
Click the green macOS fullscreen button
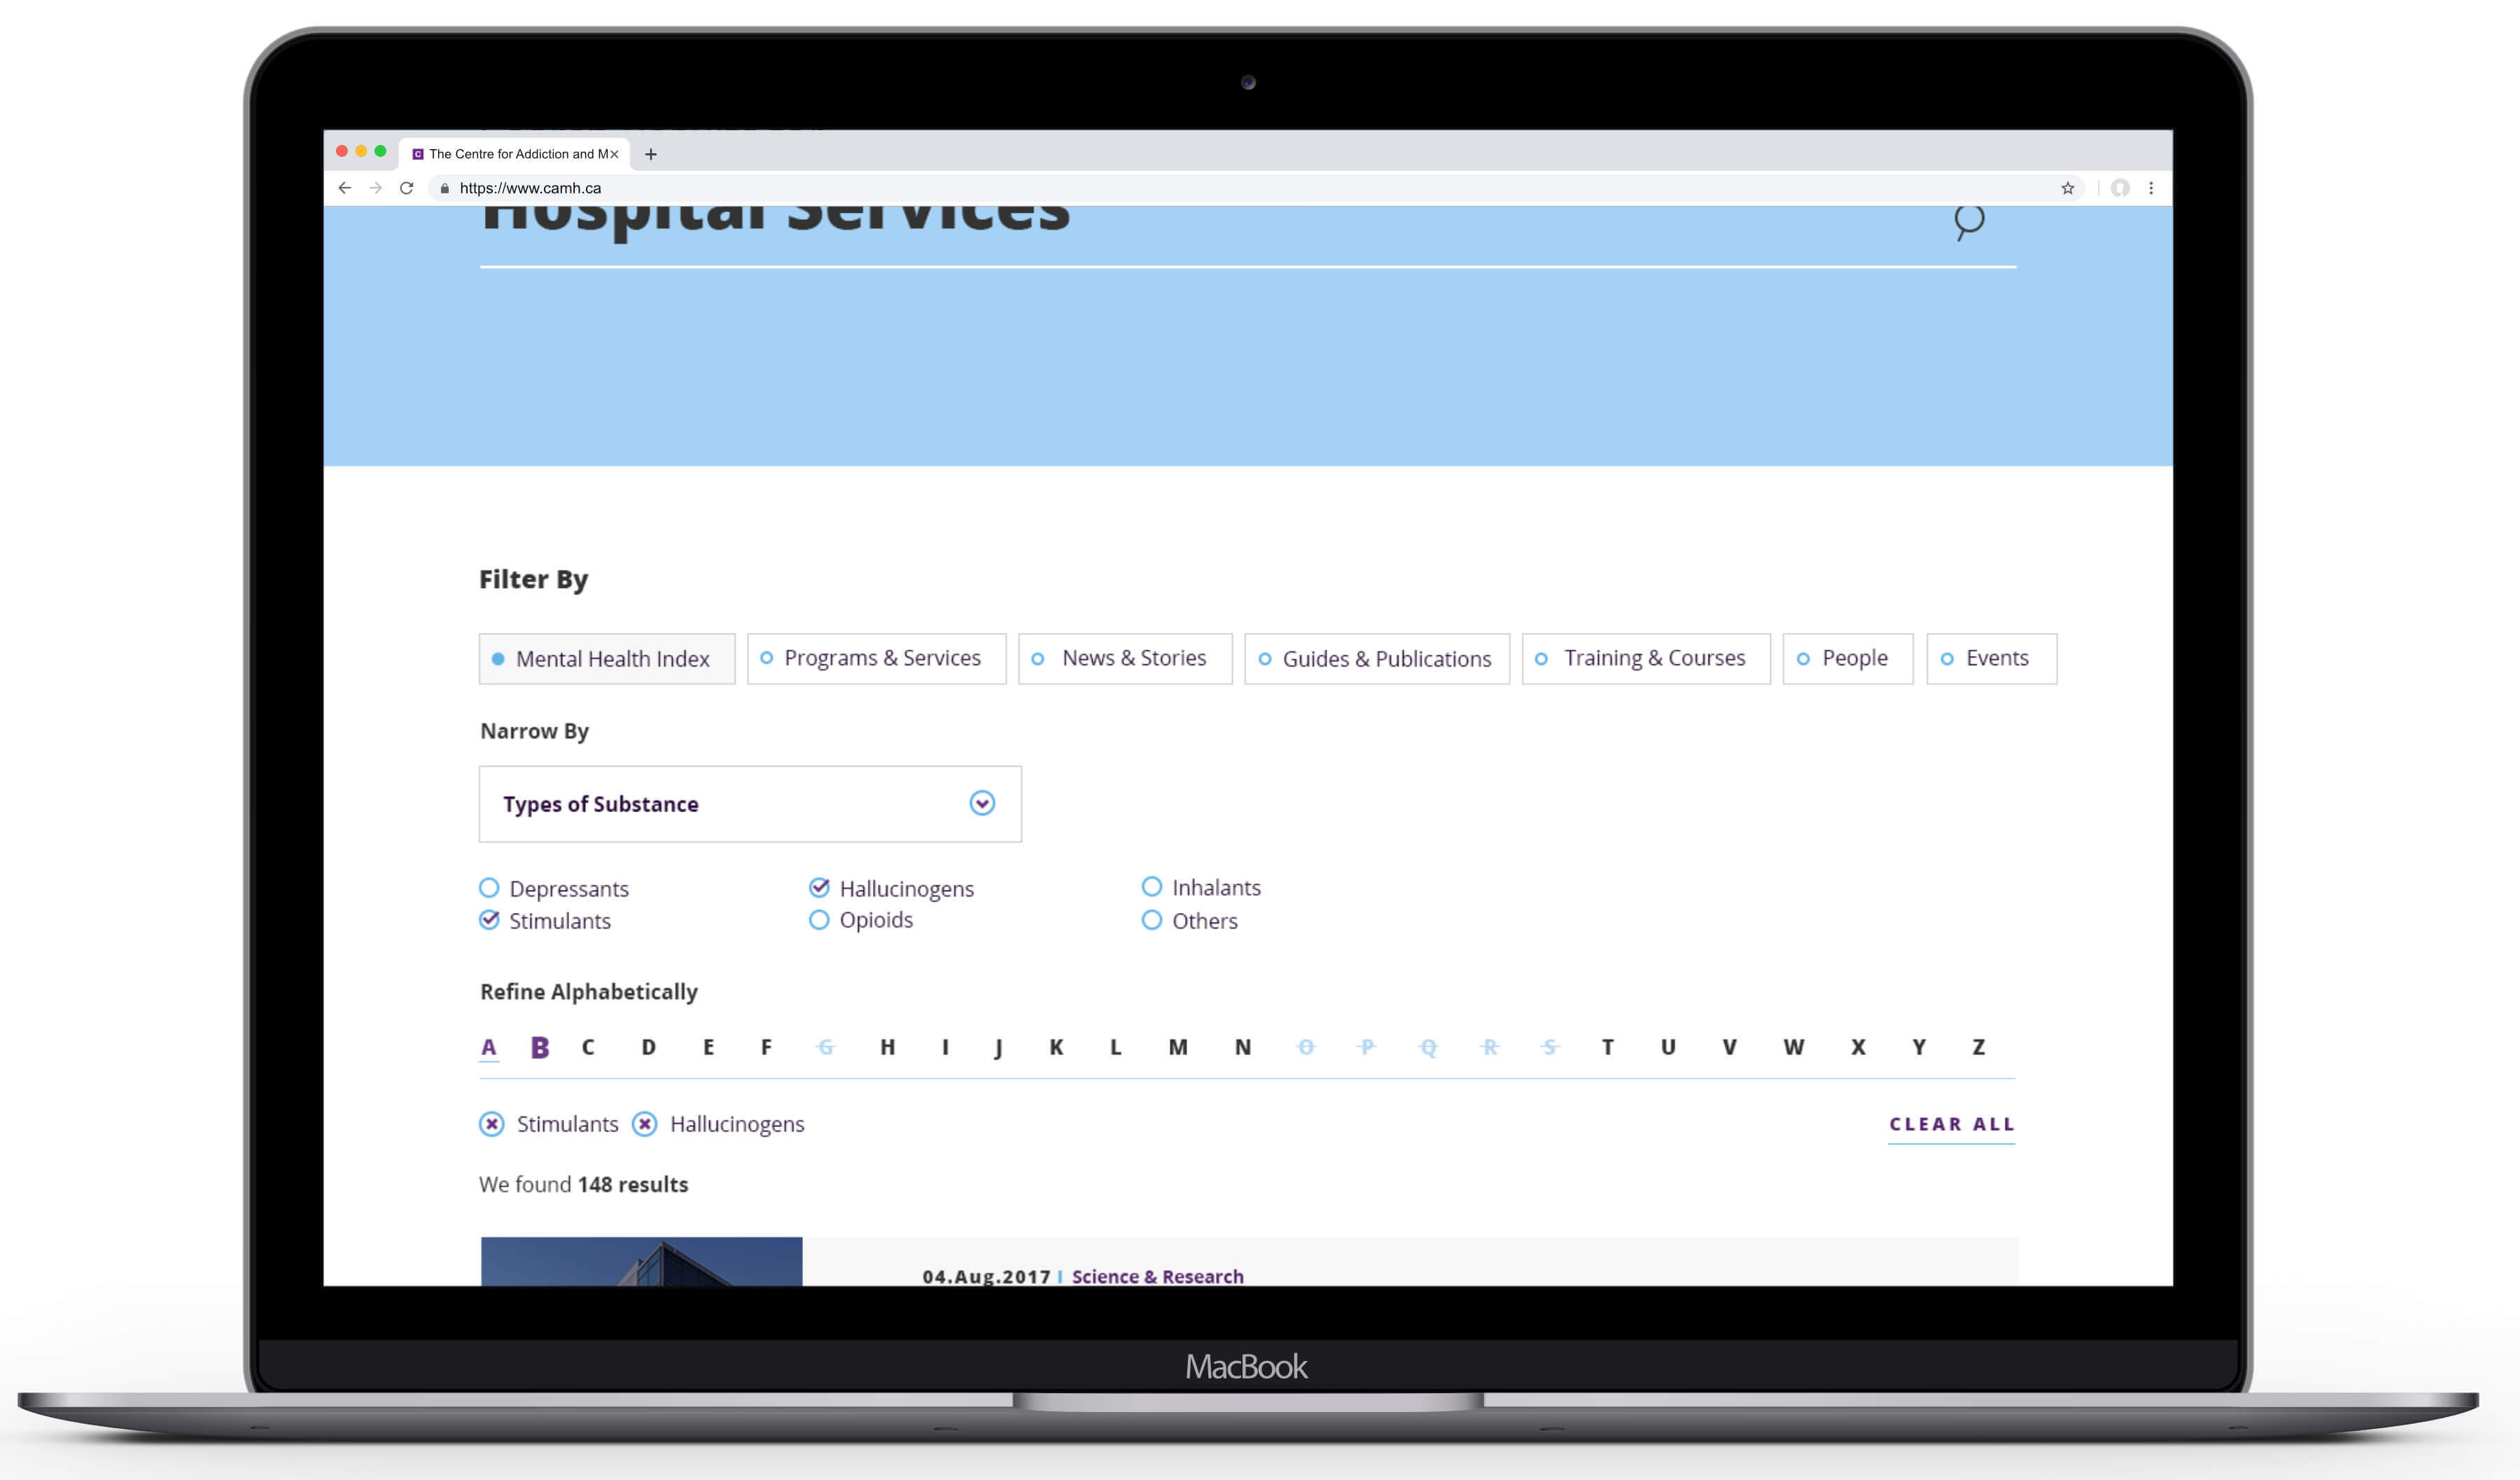[380, 151]
